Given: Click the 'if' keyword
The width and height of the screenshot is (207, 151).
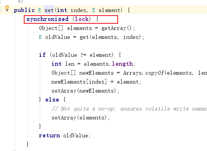Looking at the screenshot, I should click(x=42, y=55).
